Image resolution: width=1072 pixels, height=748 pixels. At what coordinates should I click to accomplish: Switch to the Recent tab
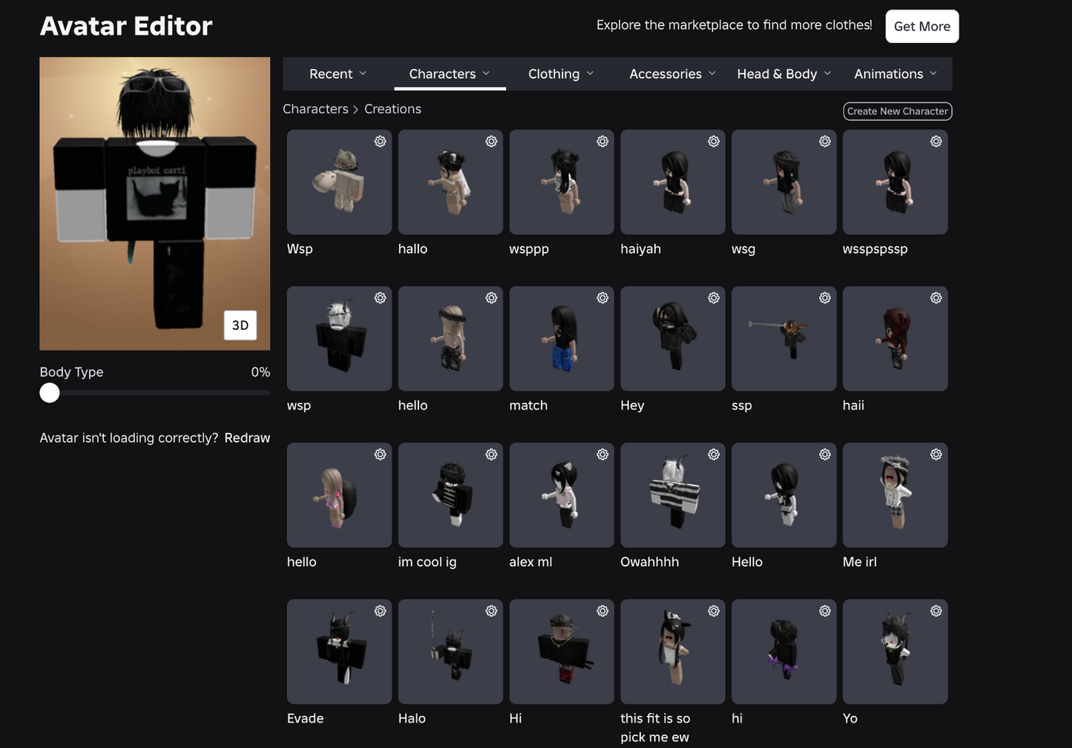tap(338, 73)
